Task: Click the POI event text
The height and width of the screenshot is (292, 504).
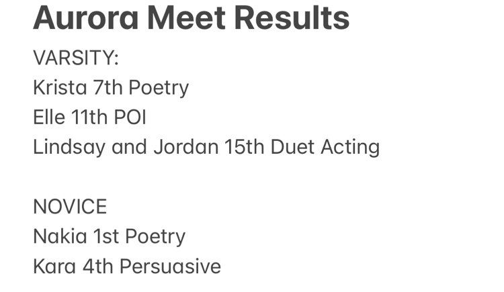Action: [x=130, y=117]
